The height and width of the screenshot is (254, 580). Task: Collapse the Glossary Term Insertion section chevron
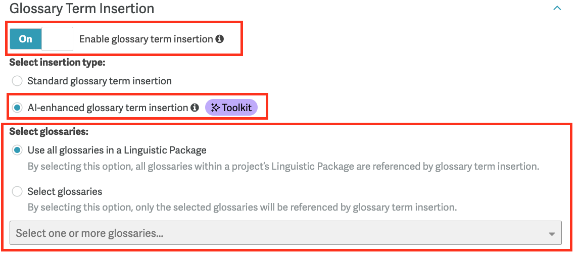pyautogui.click(x=557, y=8)
